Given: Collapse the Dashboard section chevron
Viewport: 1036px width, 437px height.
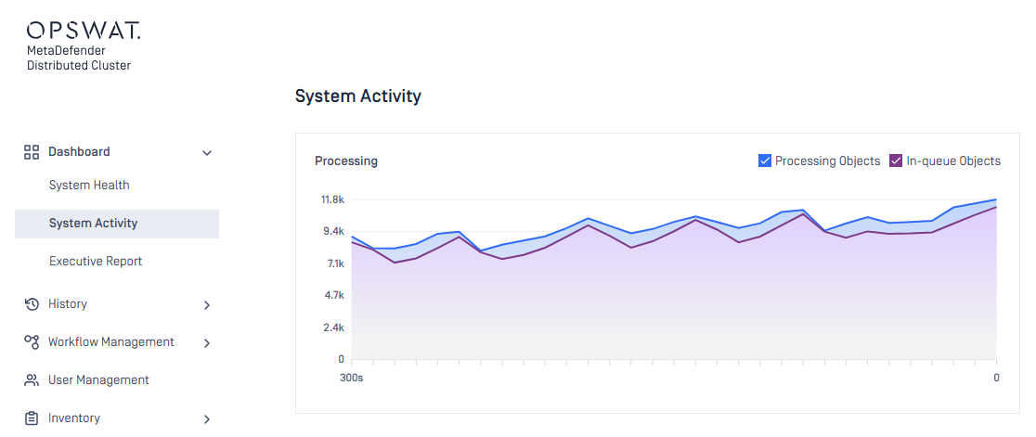Looking at the screenshot, I should (207, 153).
